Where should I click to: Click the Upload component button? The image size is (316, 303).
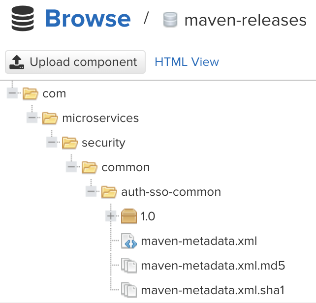pos(75,62)
